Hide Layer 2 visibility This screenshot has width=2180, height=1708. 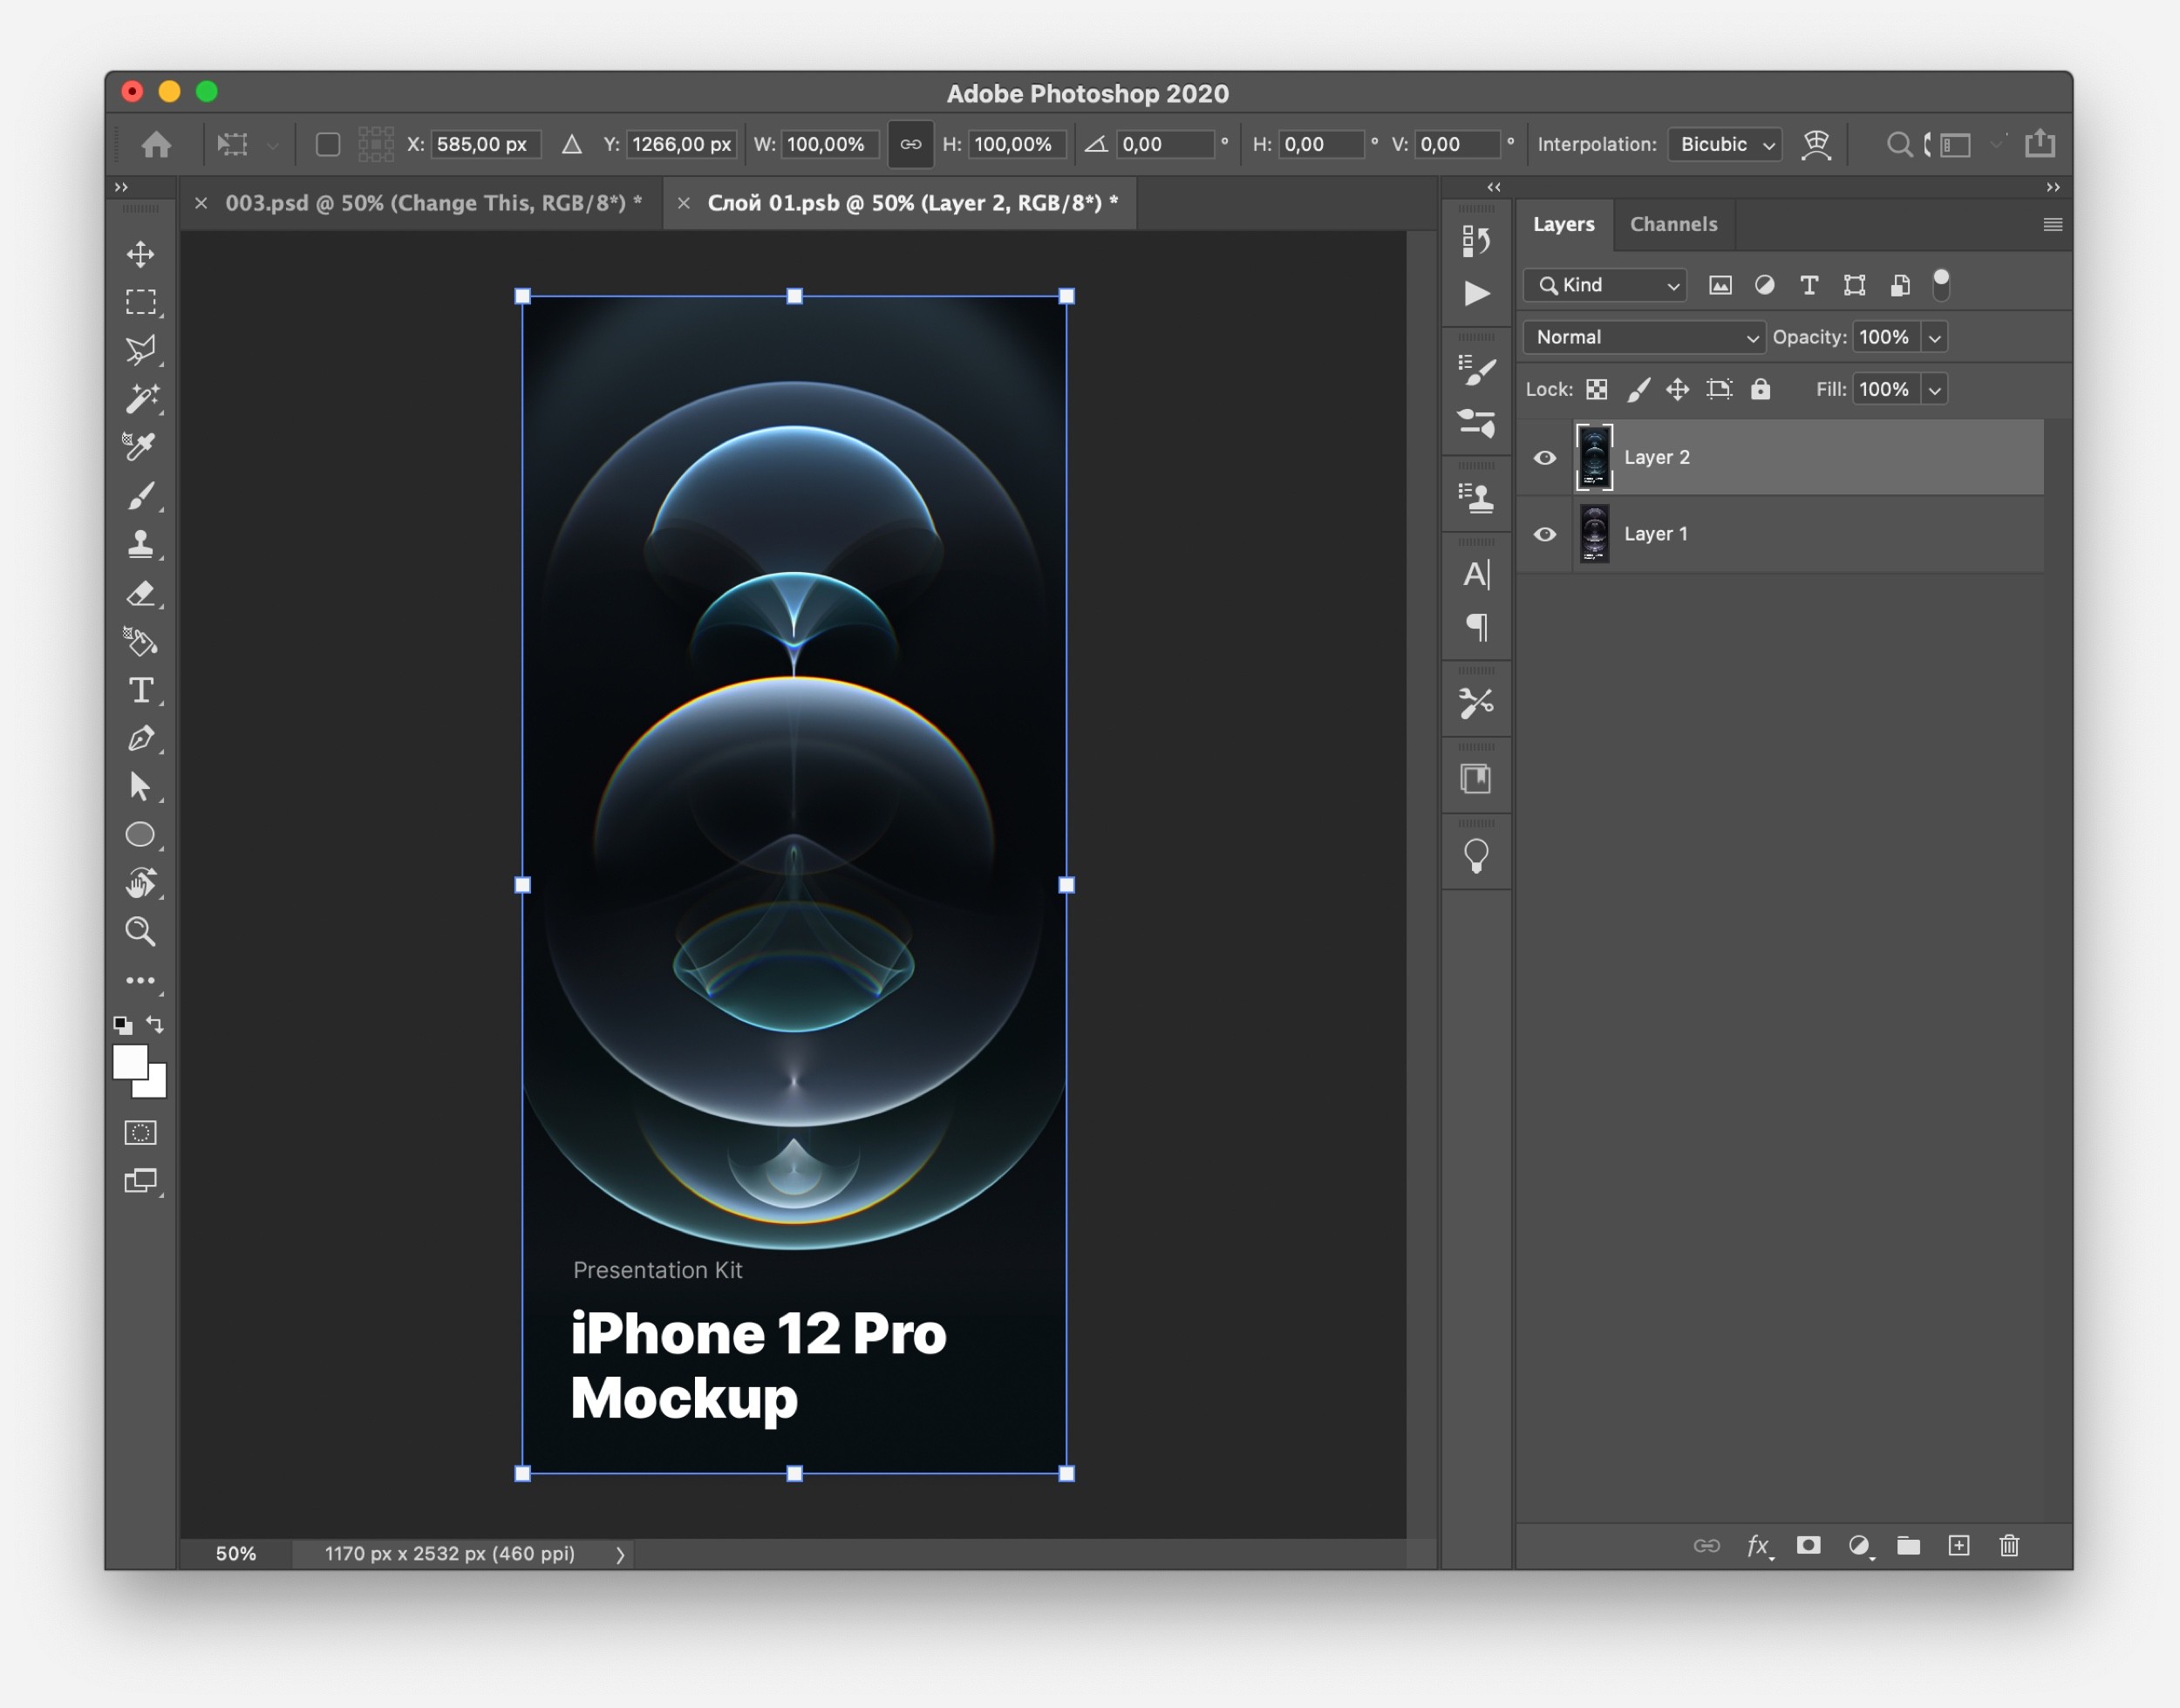[x=1545, y=458]
